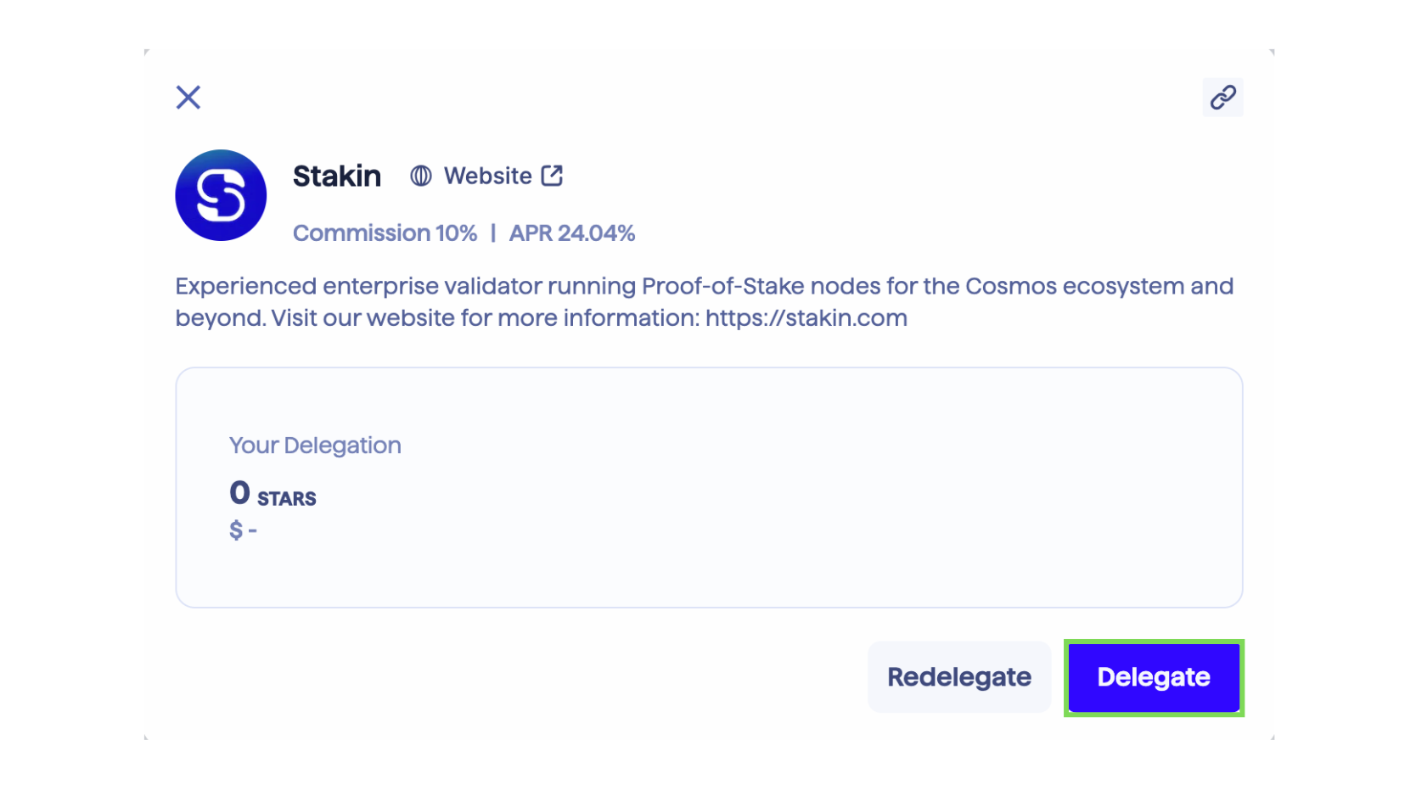Click the vertical separator between Commission and APR

(493, 233)
